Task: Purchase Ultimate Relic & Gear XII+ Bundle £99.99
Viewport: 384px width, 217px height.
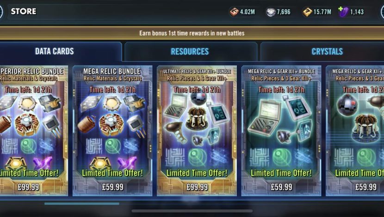Action: [197, 187]
